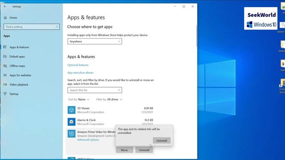The height and width of the screenshot is (160, 285).
Task: Click the Default apps sidebar icon
Action: (x=5, y=56)
